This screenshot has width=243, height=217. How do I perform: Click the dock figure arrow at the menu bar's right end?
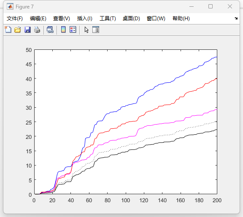[x=236, y=18]
